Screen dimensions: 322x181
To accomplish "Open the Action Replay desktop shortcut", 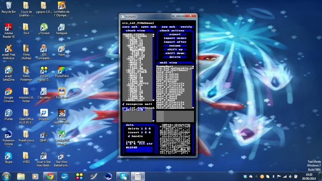I will point(44,74).
